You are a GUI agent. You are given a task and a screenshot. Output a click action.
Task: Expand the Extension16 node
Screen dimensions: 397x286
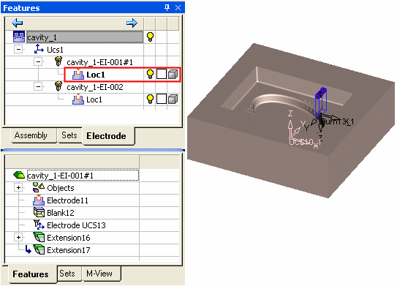[x=18, y=238]
